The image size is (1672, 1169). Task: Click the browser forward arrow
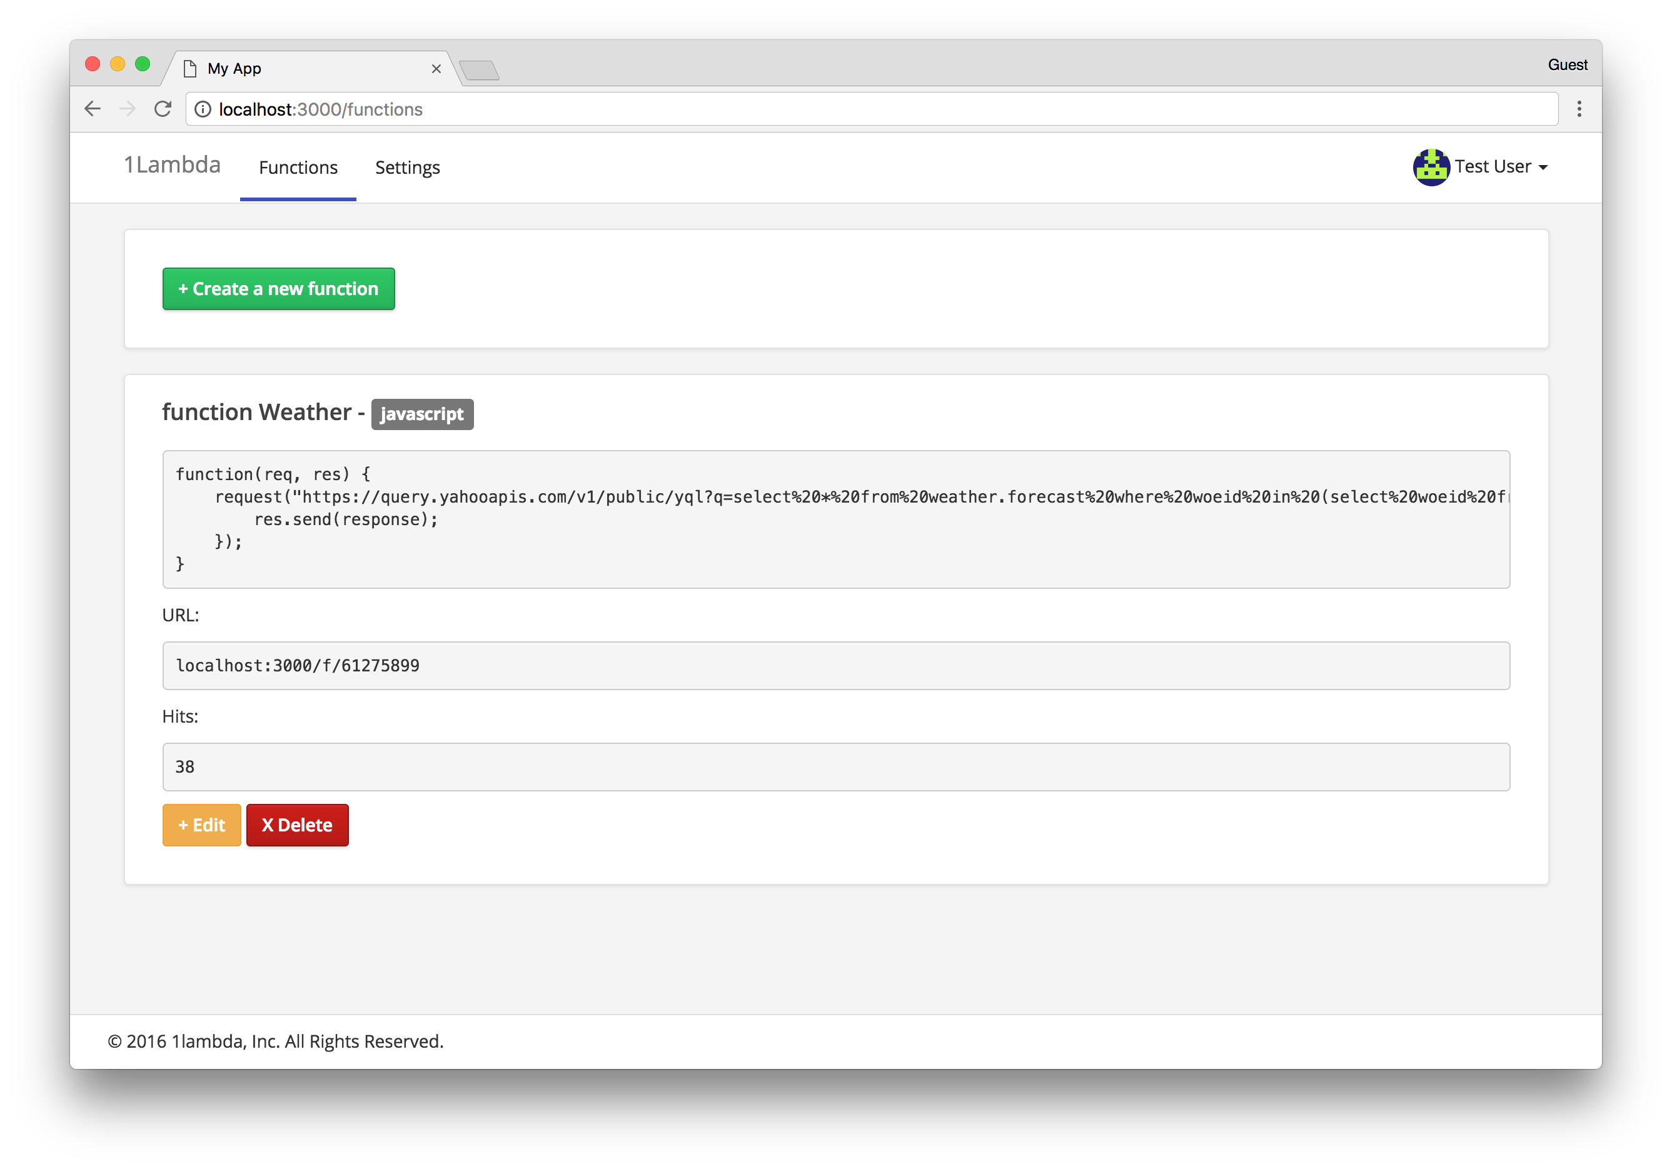[128, 109]
